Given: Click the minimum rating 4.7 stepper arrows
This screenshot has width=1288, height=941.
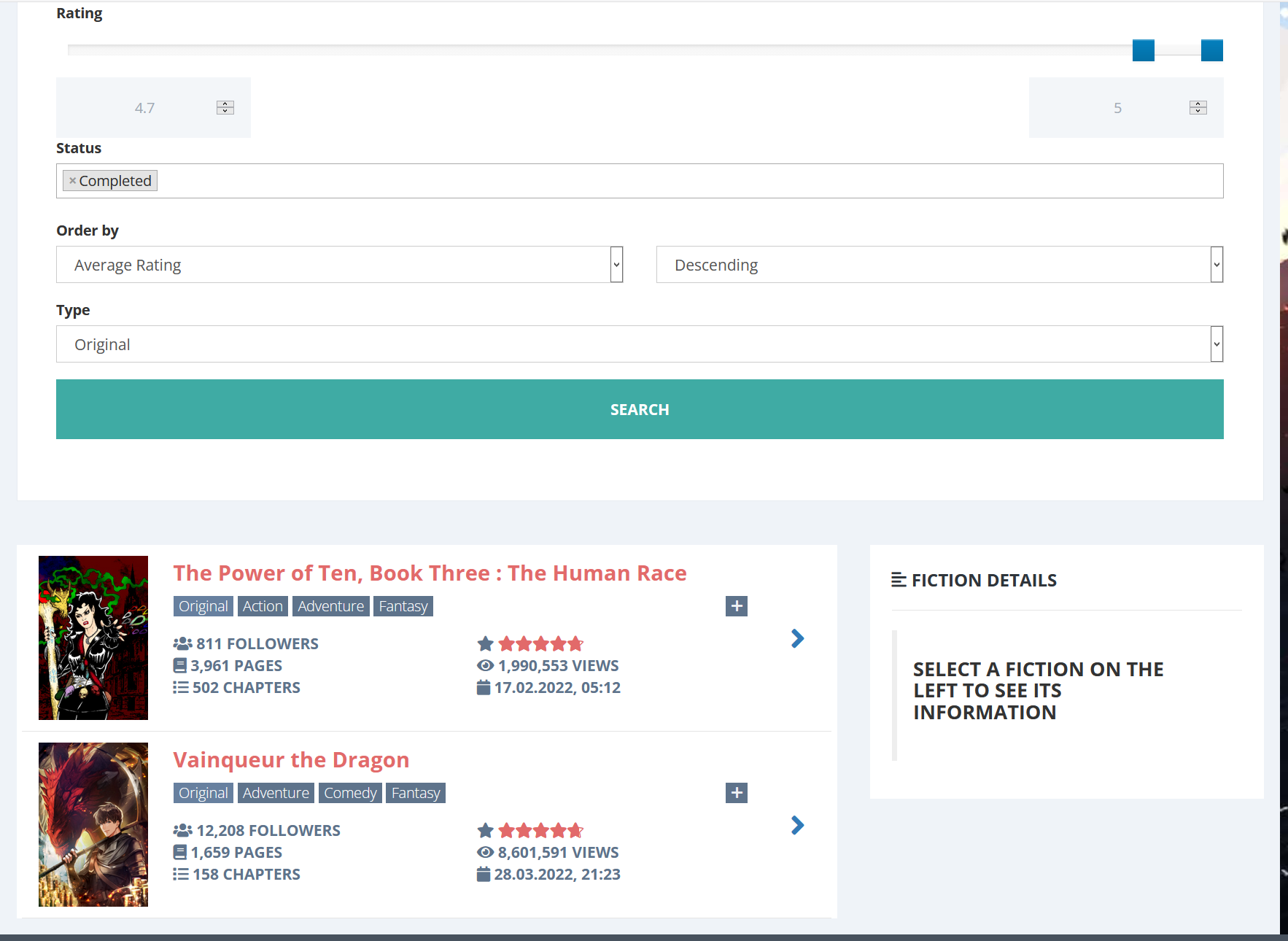Looking at the screenshot, I should tap(225, 108).
